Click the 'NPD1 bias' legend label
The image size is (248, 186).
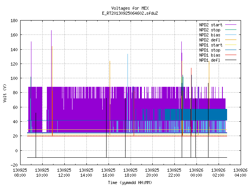pos(210,55)
